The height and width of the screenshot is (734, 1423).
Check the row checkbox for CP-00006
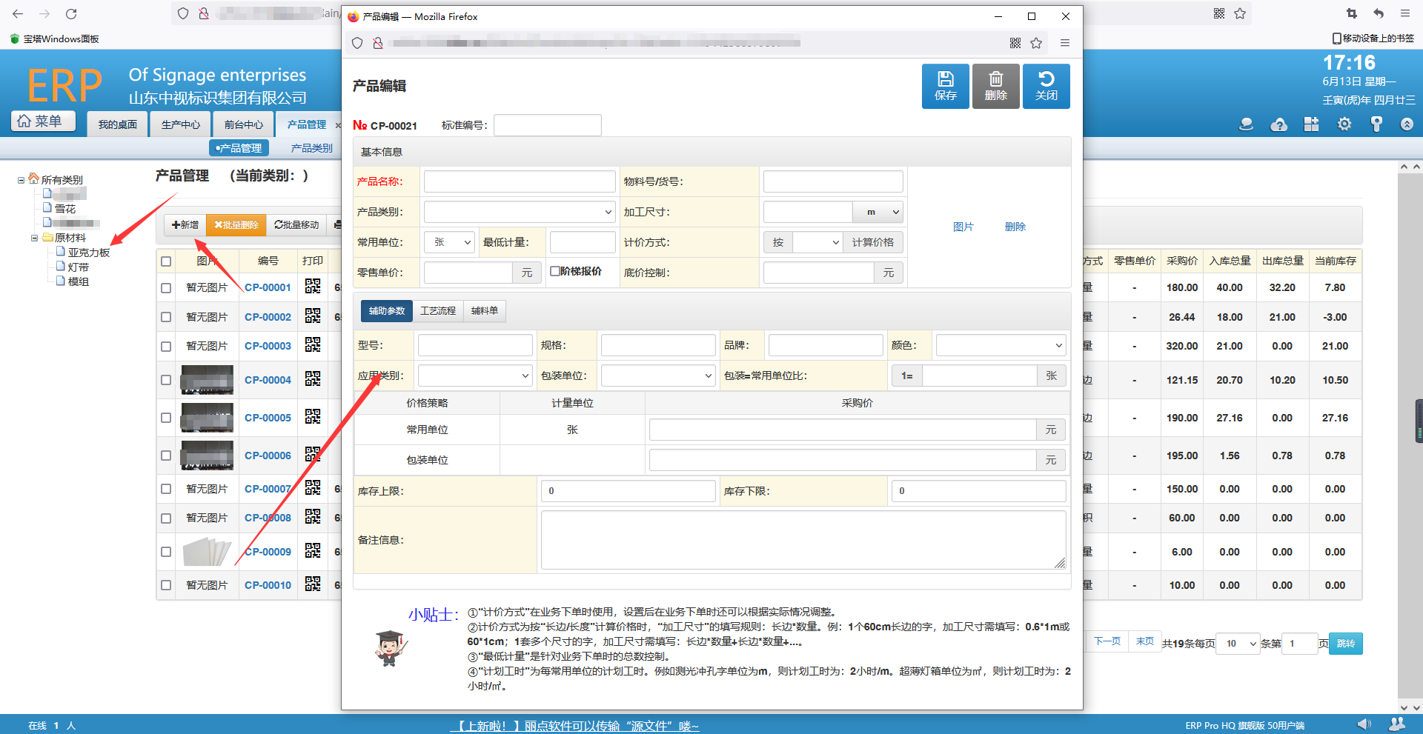pos(166,456)
